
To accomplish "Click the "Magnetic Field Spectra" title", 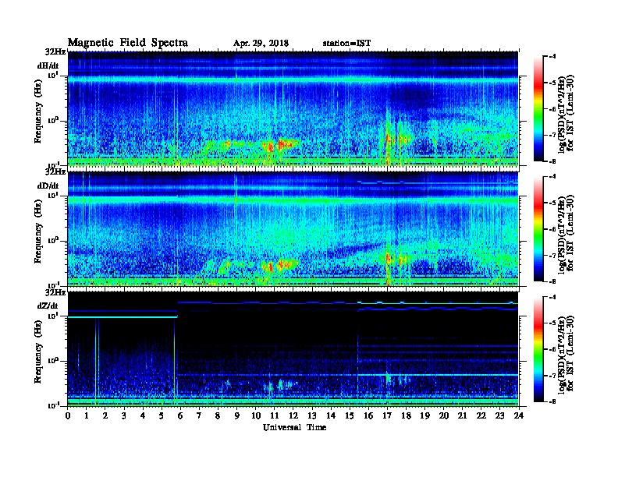I will (128, 43).
